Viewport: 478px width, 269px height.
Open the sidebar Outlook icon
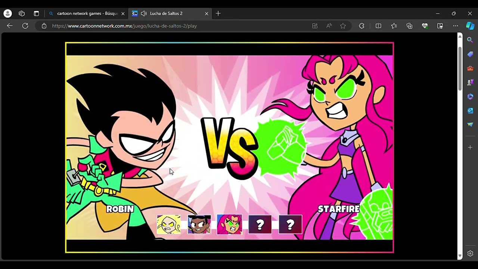click(470, 111)
